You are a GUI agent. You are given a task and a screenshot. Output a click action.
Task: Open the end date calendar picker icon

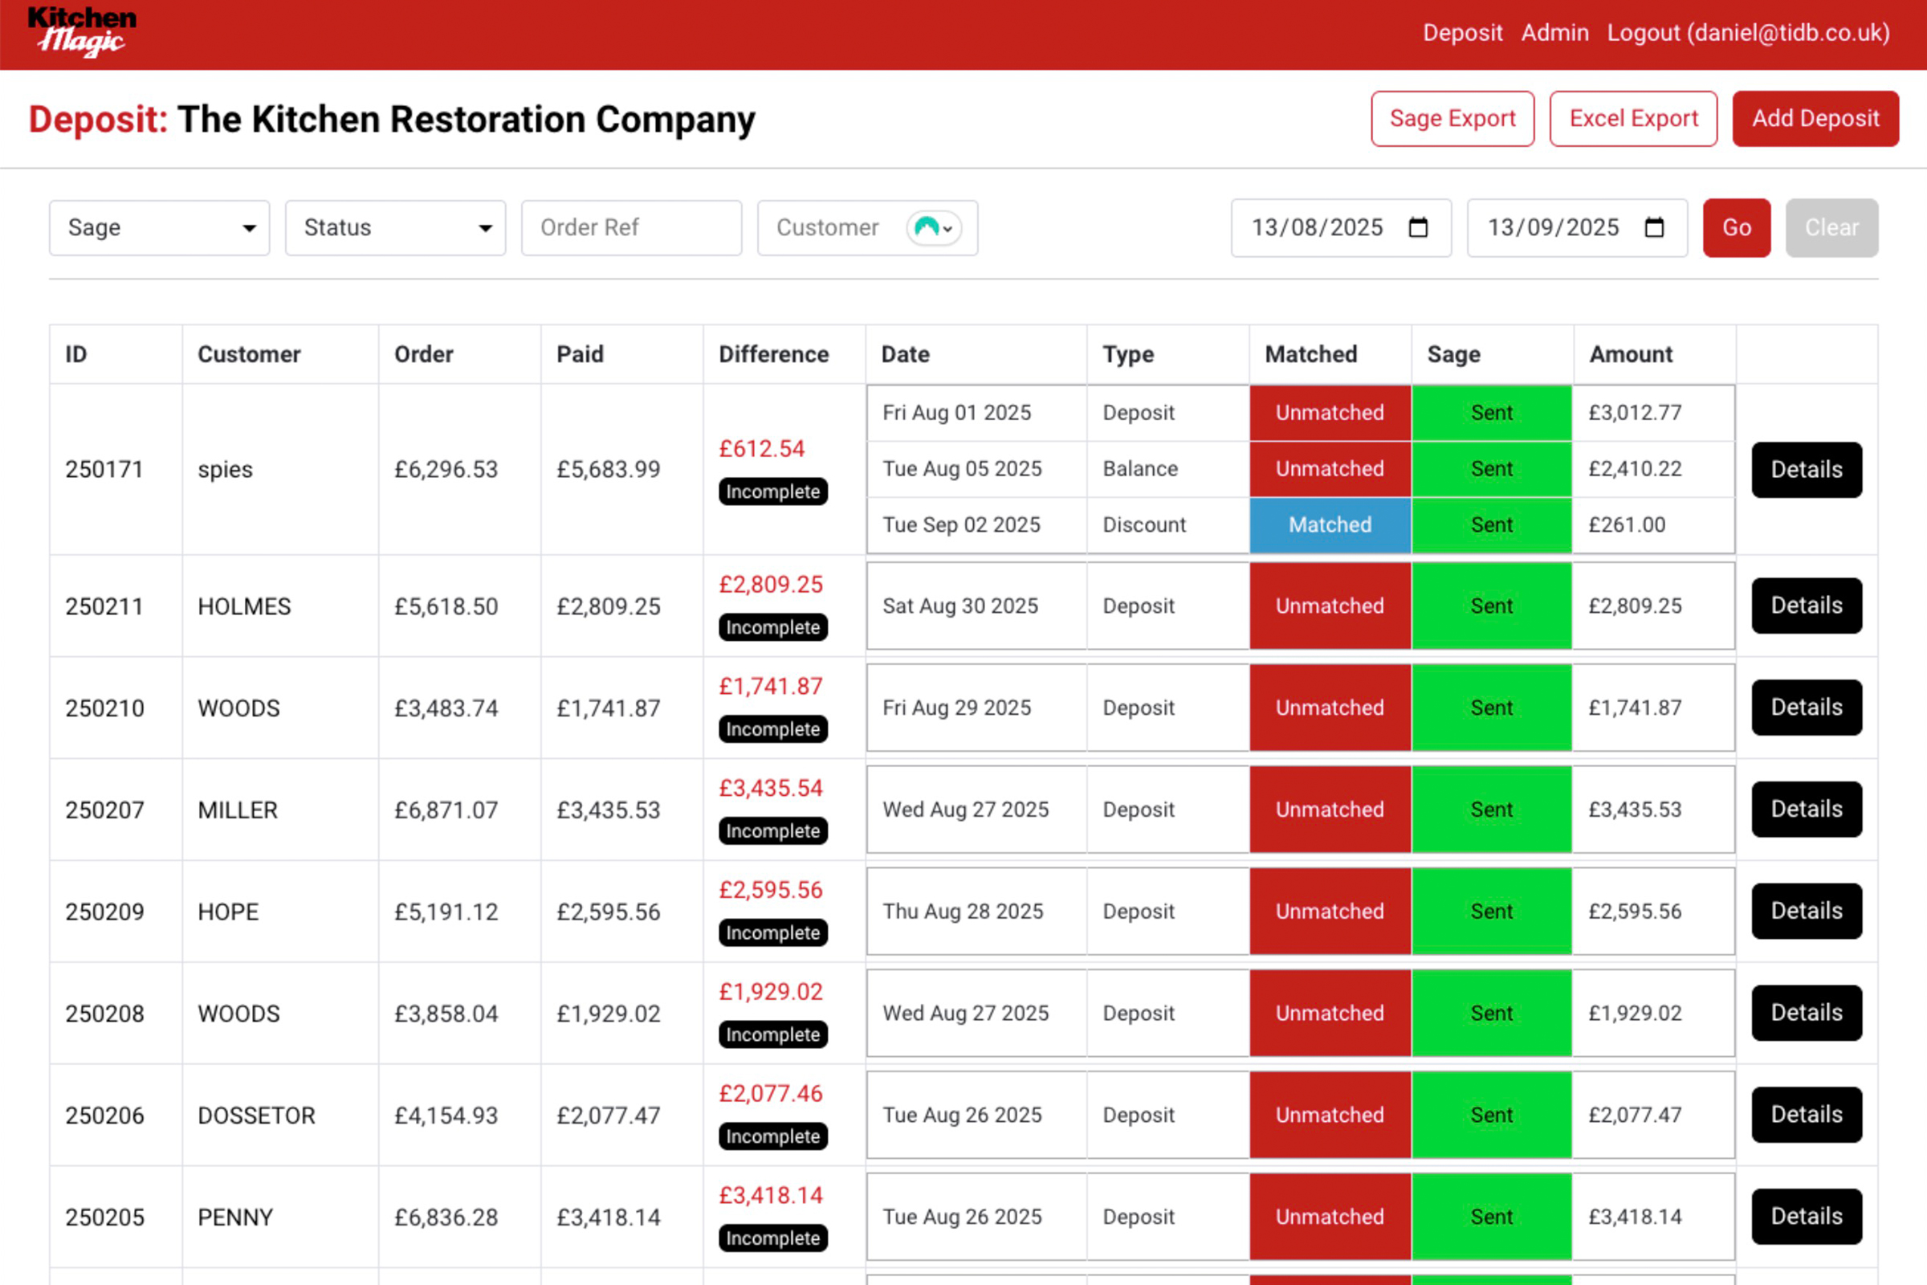[1654, 228]
